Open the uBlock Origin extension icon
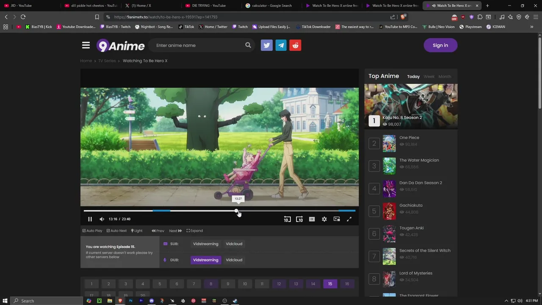 click(x=462, y=17)
